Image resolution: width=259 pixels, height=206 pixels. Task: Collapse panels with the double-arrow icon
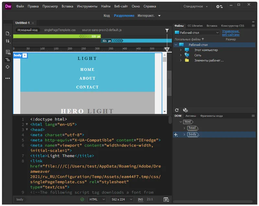(x=253, y=22)
